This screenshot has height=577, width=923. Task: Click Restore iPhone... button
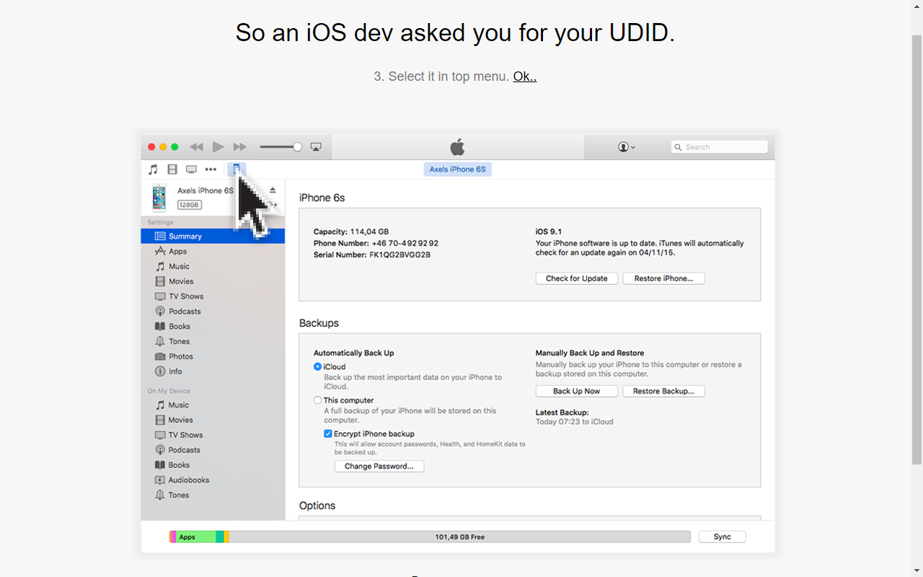[663, 278]
